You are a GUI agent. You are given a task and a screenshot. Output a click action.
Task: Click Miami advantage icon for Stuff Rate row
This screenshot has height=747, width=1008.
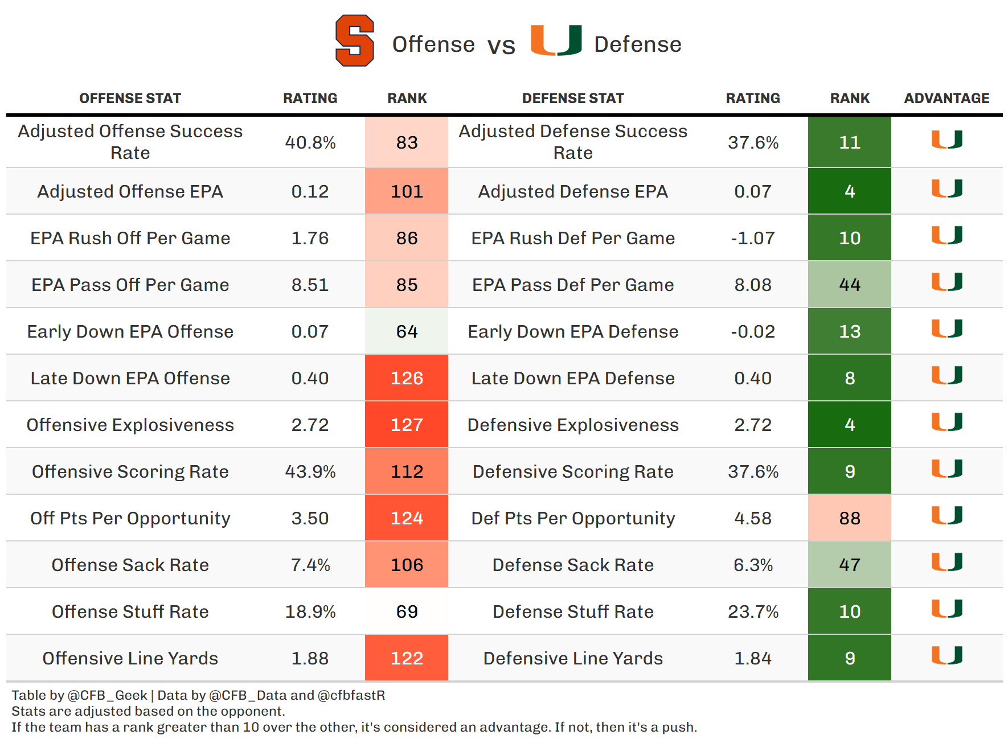tap(946, 609)
